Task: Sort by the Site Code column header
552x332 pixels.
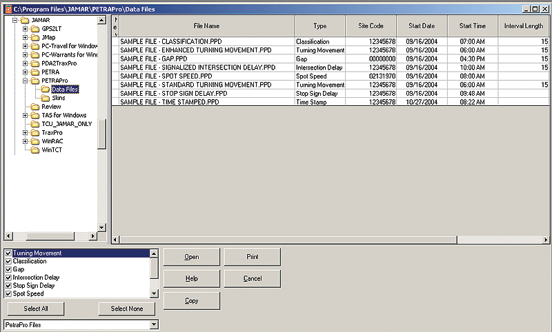Action: tap(371, 26)
